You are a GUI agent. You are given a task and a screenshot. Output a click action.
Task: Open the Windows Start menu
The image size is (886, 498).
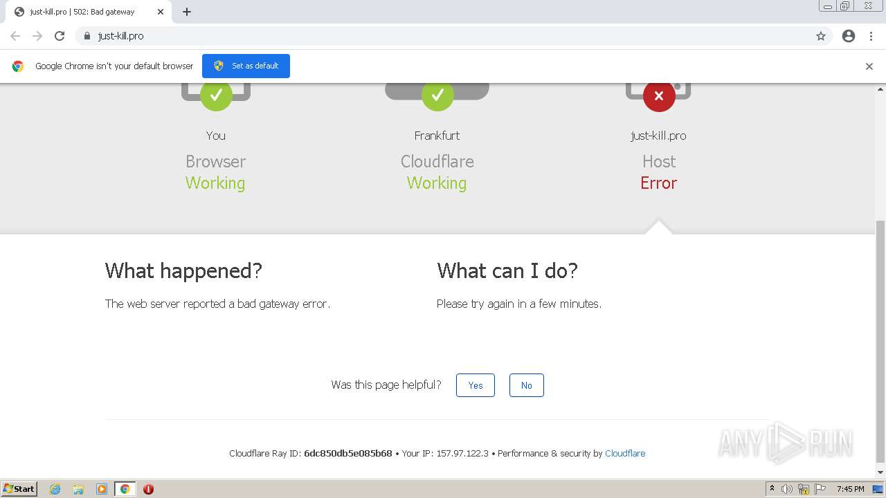click(19, 489)
